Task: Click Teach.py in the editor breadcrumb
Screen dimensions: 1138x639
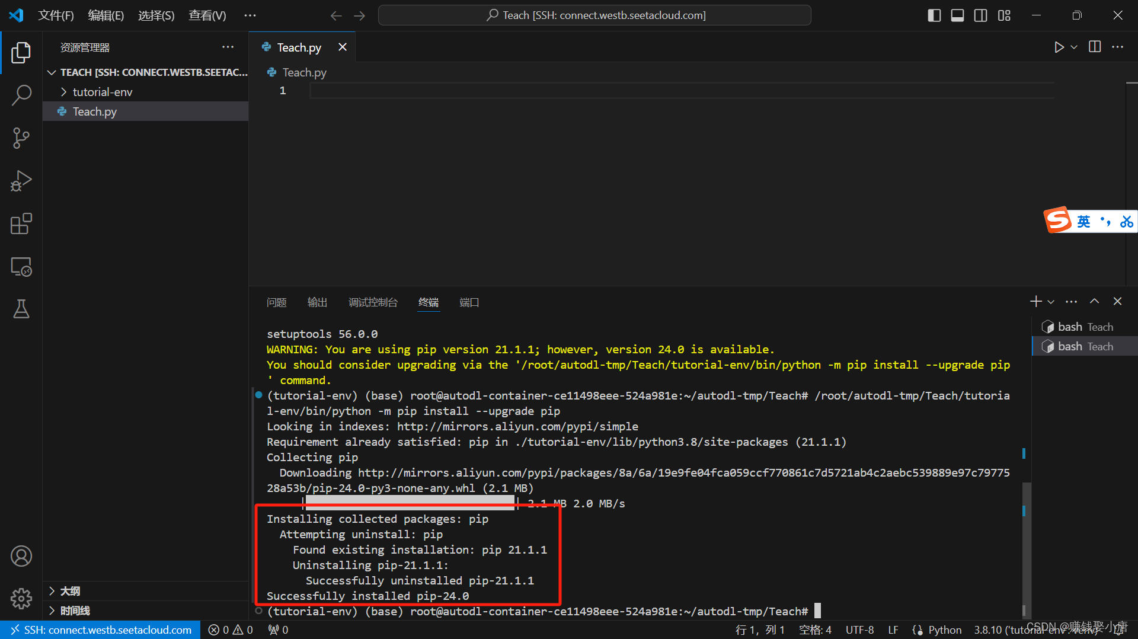Action: (304, 72)
